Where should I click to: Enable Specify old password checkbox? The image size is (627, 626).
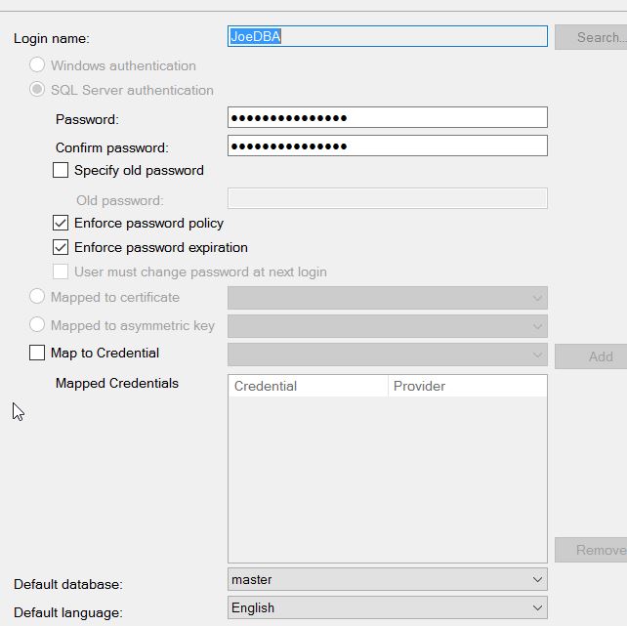(x=61, y=170)
